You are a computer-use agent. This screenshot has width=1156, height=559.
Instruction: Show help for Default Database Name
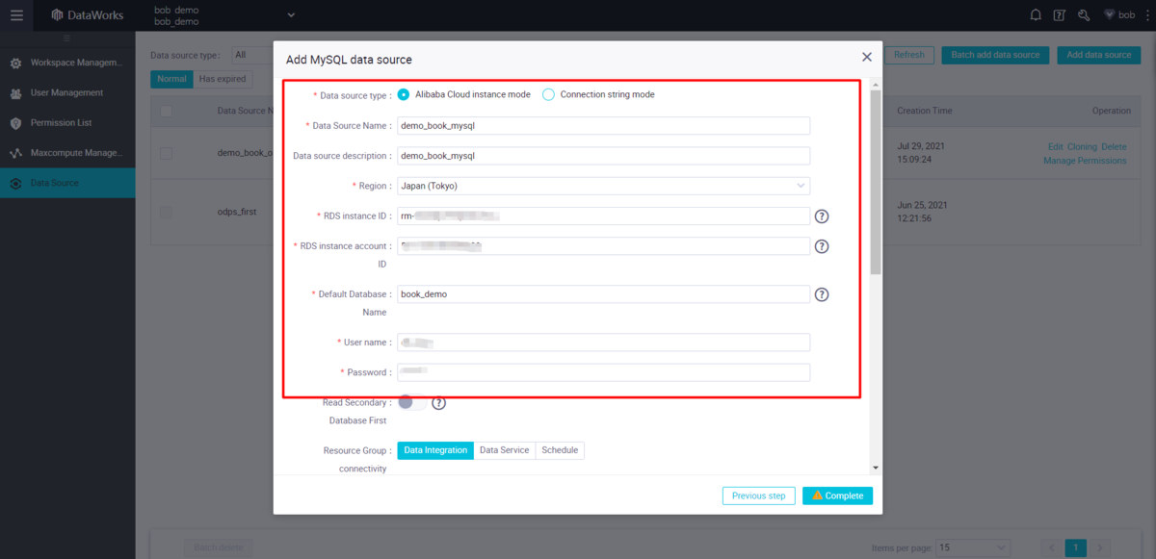[822, 294]
